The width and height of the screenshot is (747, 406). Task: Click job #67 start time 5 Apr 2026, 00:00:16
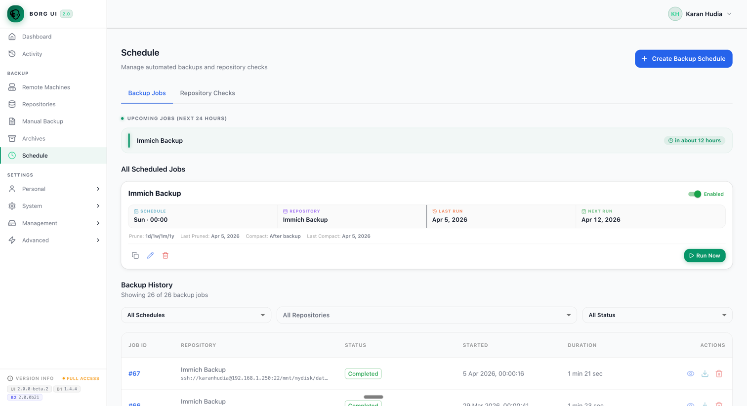[494, 374]
